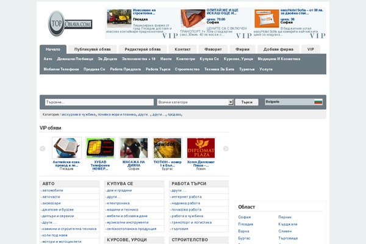This screenshot has width=366, height=244.
Task: Click the TopObiava.com logo
Action: [70, 23]
